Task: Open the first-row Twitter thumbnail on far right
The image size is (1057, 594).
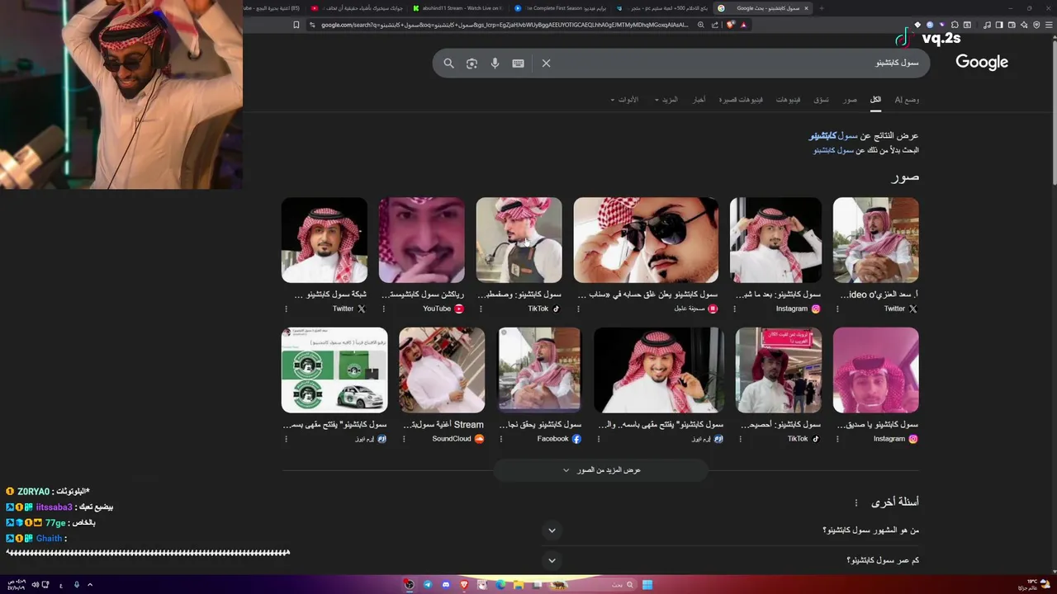Action: coord(875,240)
